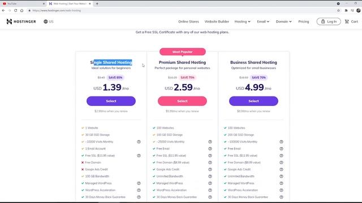
Task: Click the SAVE 70% badge
Action: pyautogui.click(x=258, y=78)
